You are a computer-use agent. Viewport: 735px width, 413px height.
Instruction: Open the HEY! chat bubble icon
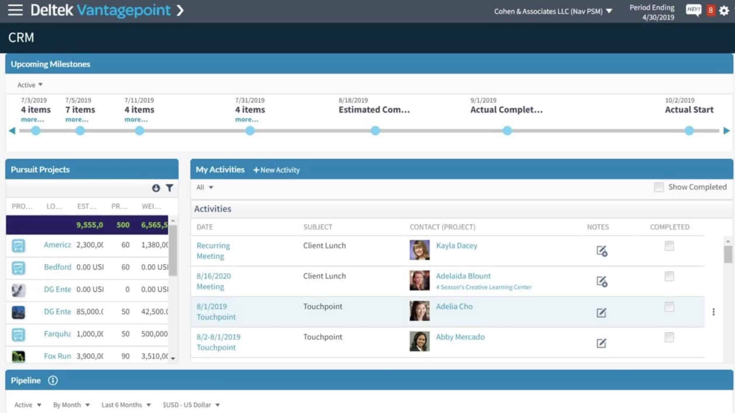point(693,10)
